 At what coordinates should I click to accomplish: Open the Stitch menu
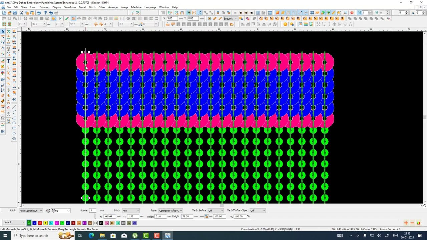[x=92, y=7]
